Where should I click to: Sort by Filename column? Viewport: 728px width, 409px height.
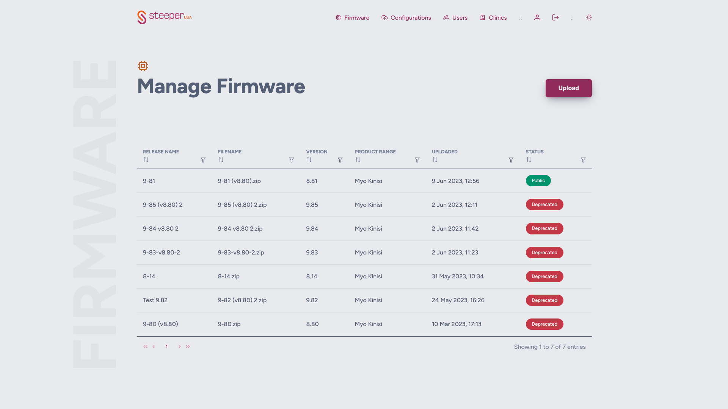[x=221, y=160]
